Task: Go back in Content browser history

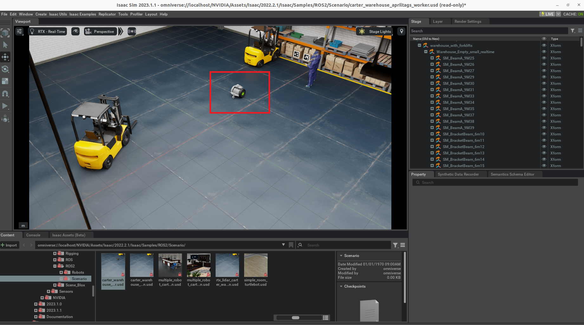Action: [24, 245]
